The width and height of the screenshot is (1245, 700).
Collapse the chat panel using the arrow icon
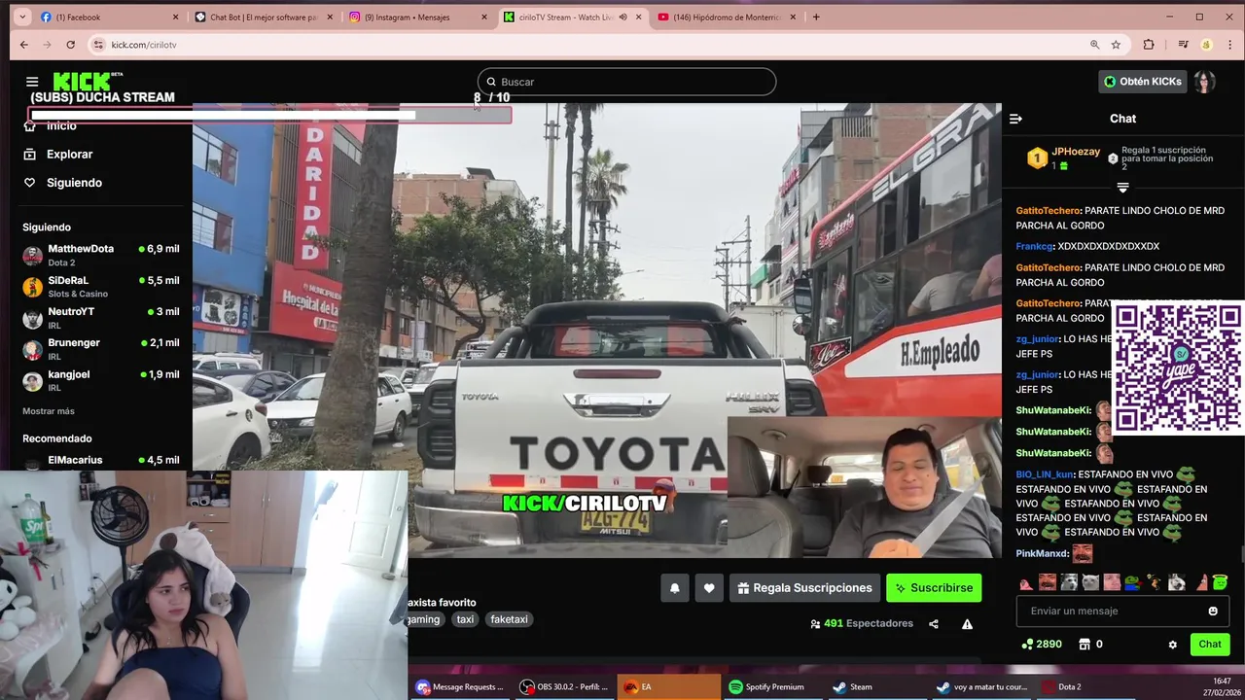pyautogui.click(x=1015, y=119)
